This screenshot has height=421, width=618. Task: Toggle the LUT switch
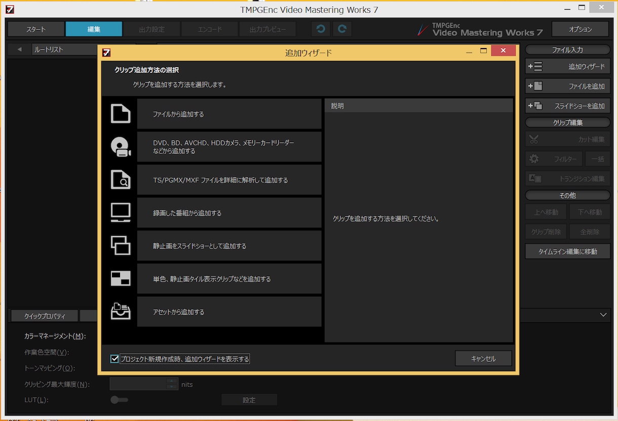tap(120, 400)
